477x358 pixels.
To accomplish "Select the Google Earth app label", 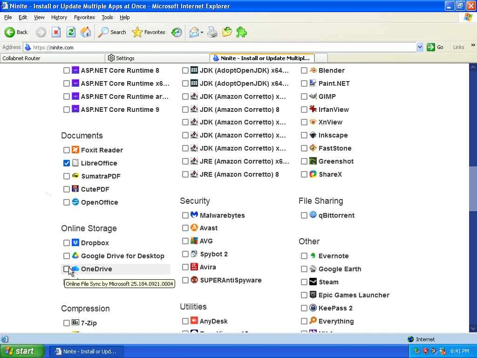I will pos(340,269).
